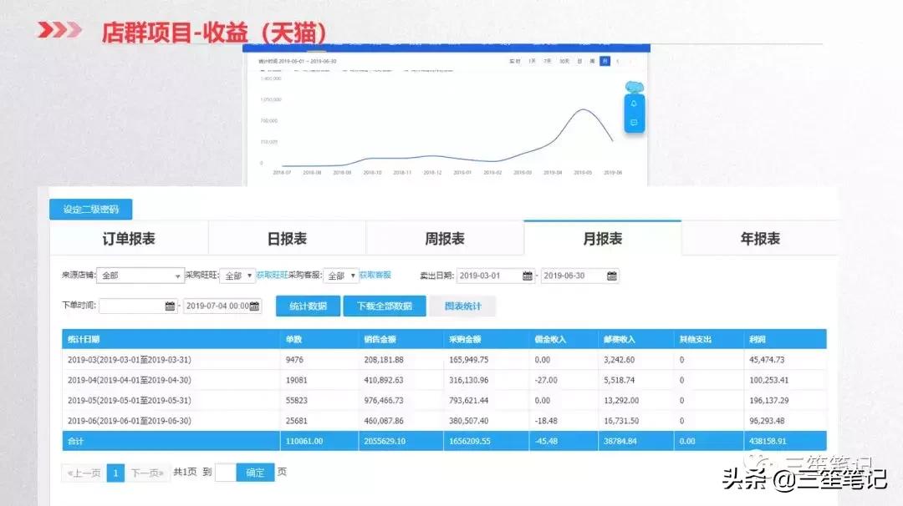Click the collapsed blue bubble above the widget
The width and height of the screenshot is (903, 506).
[x=635, y=87]
